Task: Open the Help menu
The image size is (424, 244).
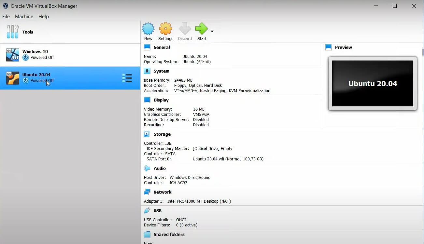Action: pos(43,17)
